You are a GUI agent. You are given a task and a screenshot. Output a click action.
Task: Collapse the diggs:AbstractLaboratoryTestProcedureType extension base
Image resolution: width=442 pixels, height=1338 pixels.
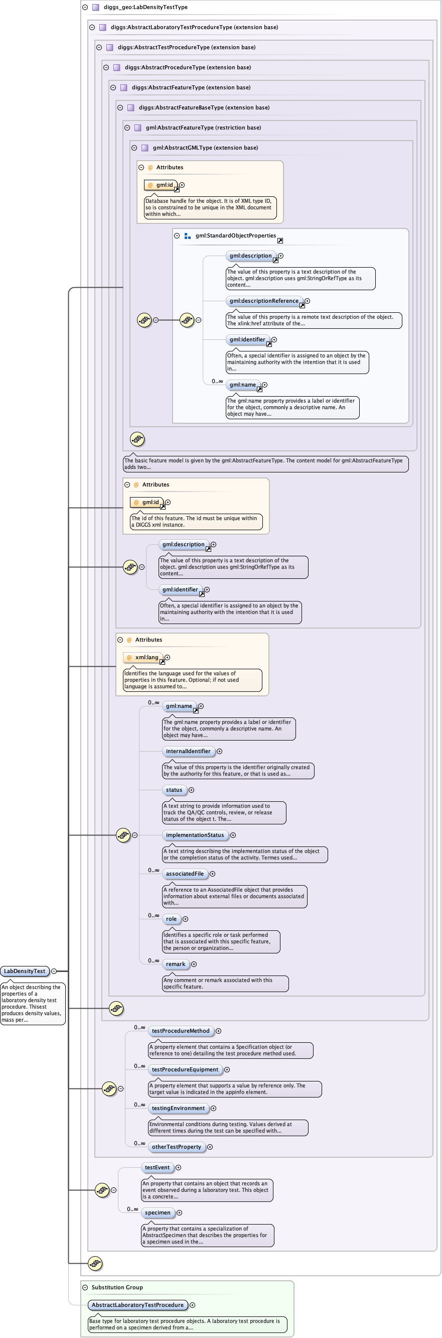tap(92, 28)
